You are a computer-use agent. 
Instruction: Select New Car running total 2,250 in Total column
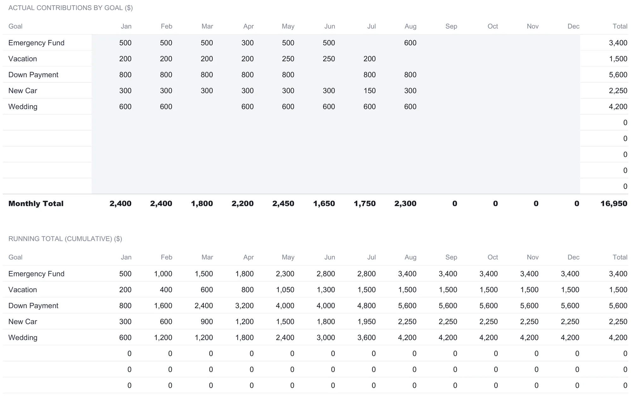click(618, 322)
